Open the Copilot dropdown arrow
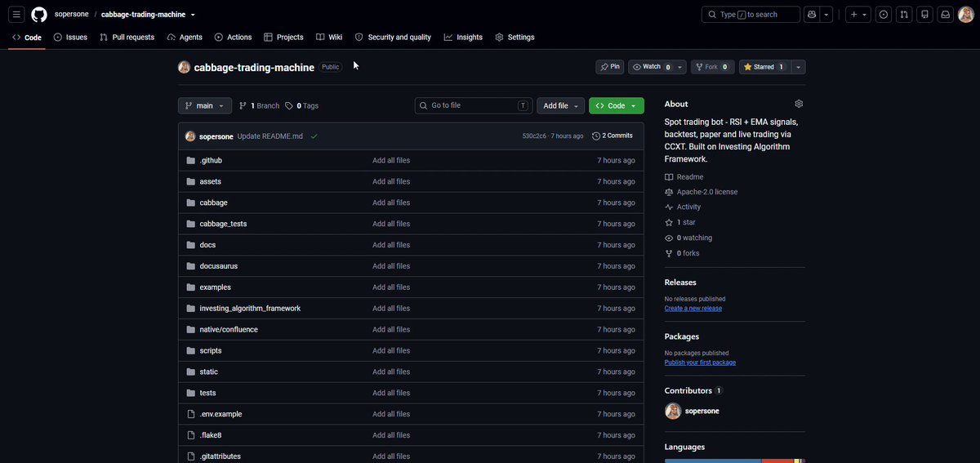 (826, 15)
